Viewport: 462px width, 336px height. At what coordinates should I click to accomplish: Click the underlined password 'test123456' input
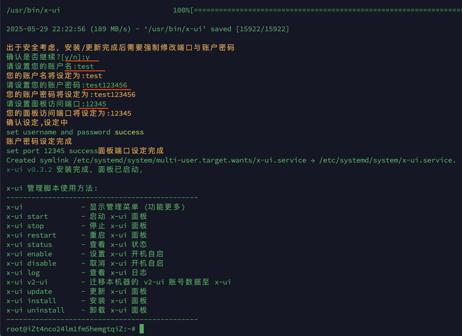coord(106,85)
